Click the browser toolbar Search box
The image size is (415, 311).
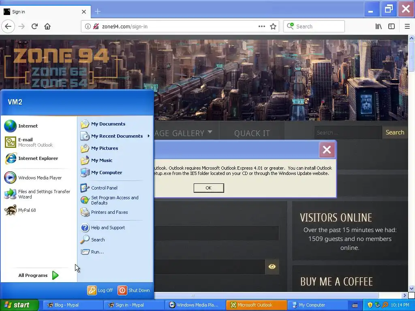click(314, 26)
